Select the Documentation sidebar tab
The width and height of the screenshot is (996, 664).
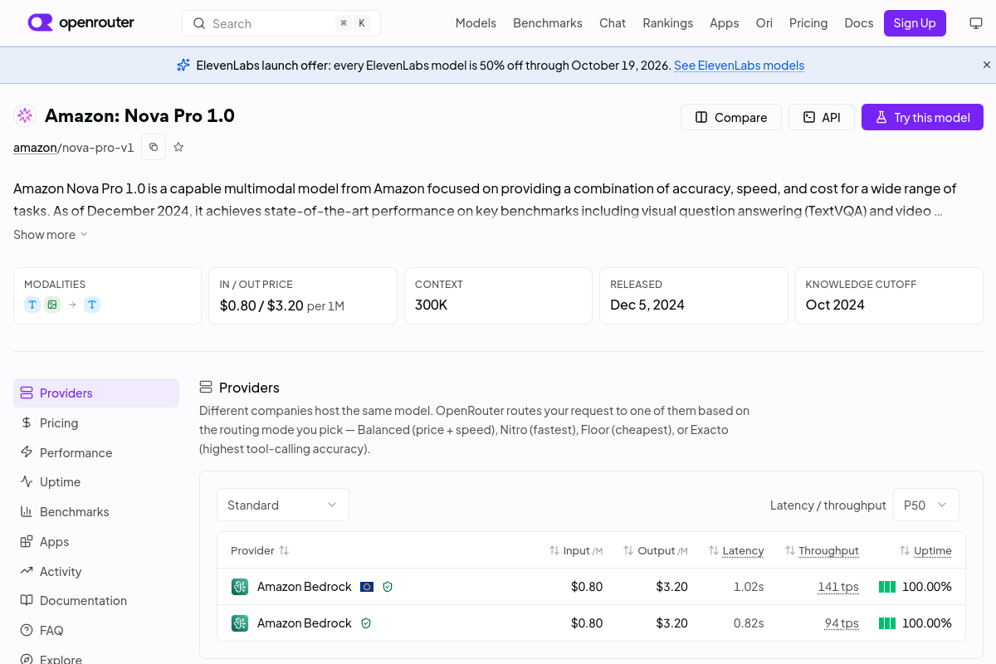tap(96, 601)
